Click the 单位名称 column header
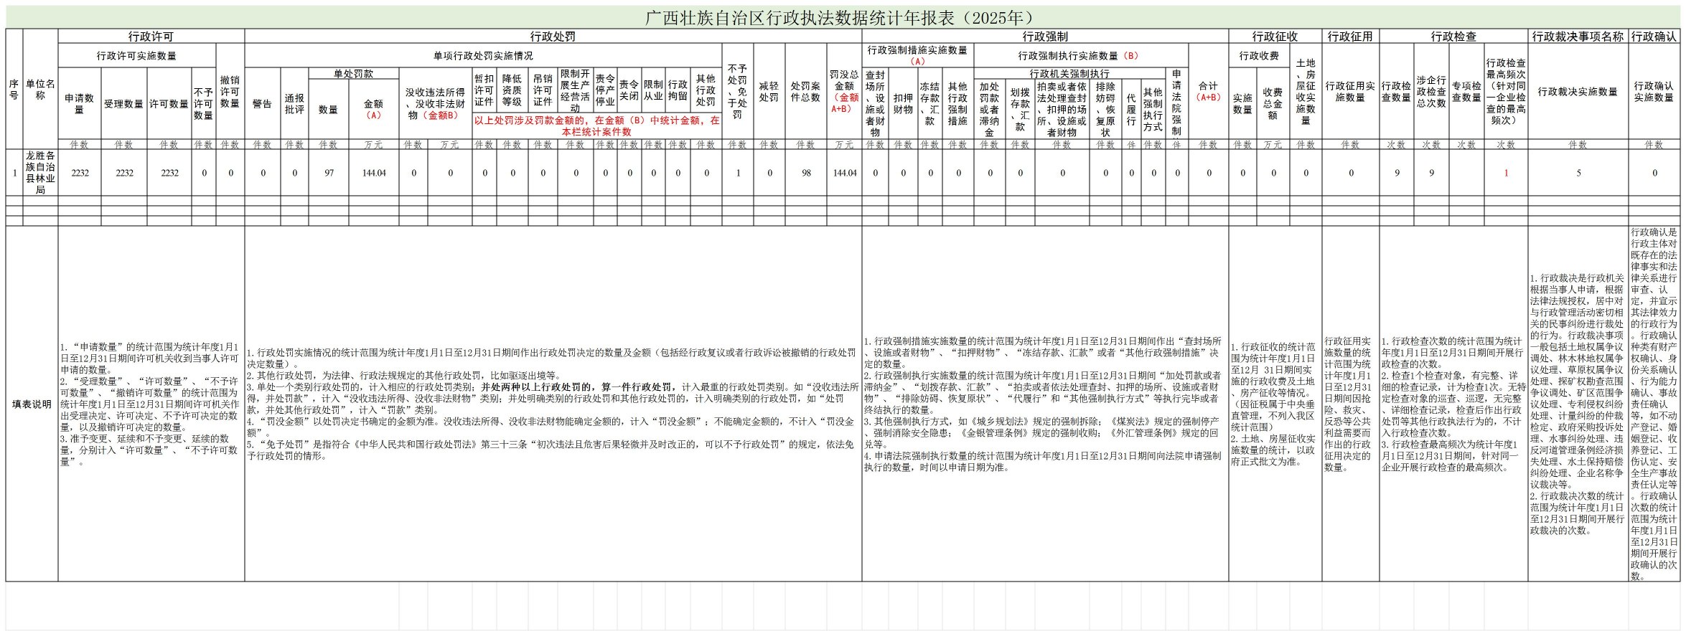 [x=40, y=90]
